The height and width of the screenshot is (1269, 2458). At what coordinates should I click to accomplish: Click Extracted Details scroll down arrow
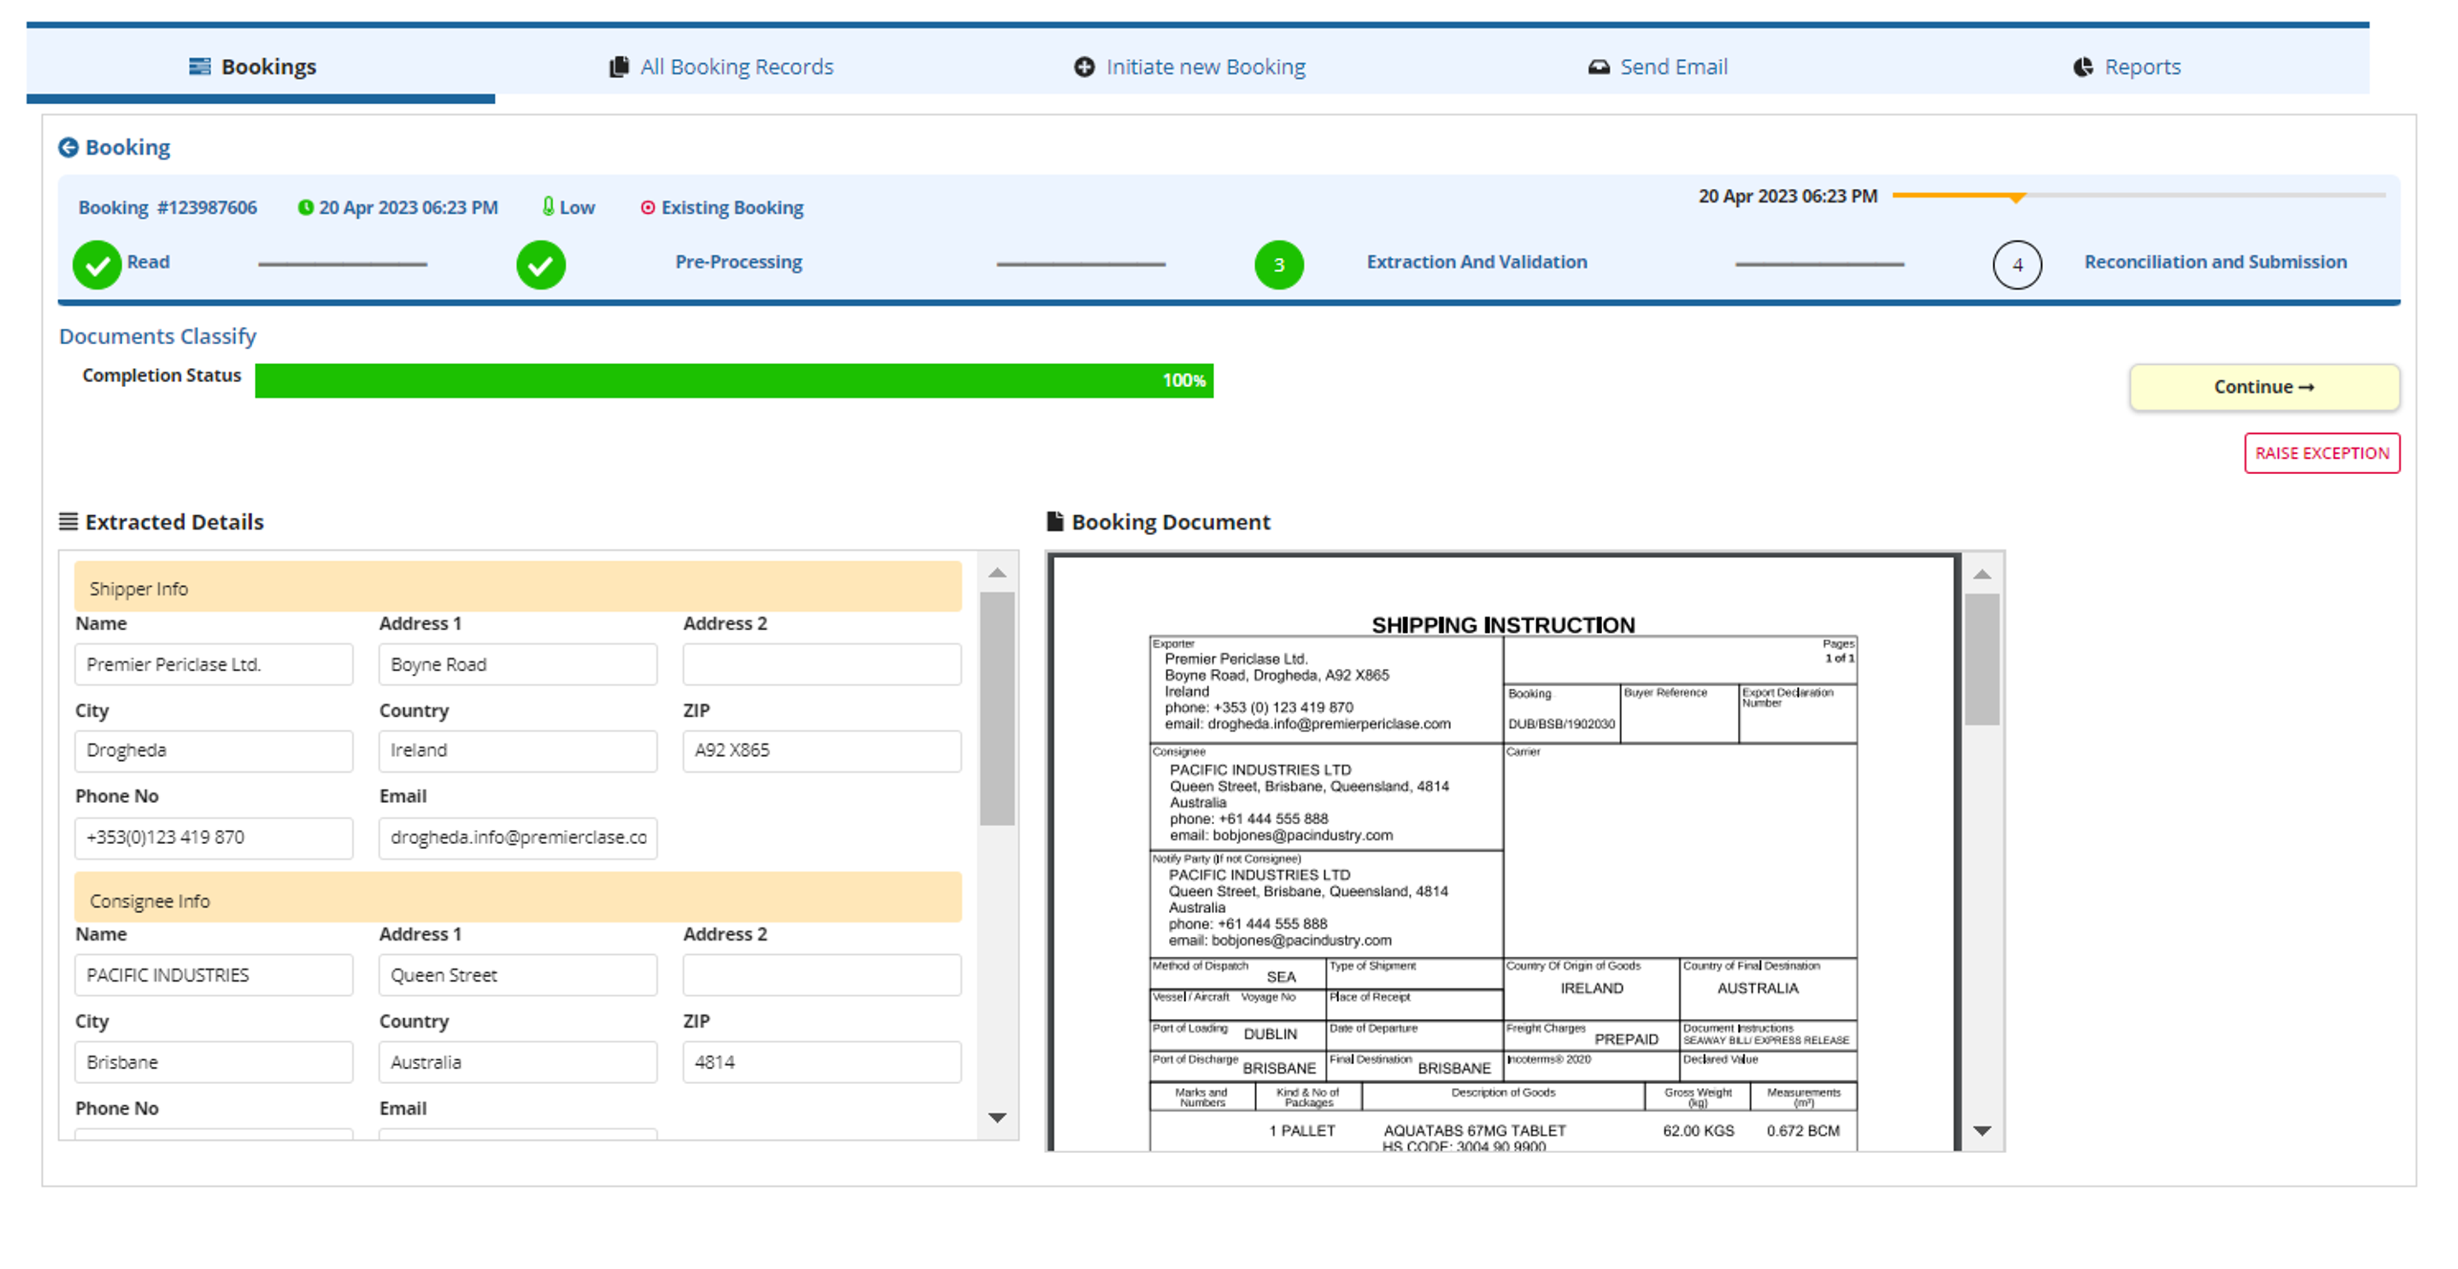[997, 1117]
